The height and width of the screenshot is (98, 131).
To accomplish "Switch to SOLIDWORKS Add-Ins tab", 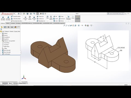I will coord(27,23).
